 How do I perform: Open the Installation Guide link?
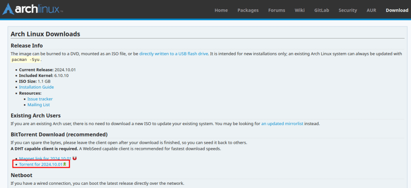[x=36, y=87]
